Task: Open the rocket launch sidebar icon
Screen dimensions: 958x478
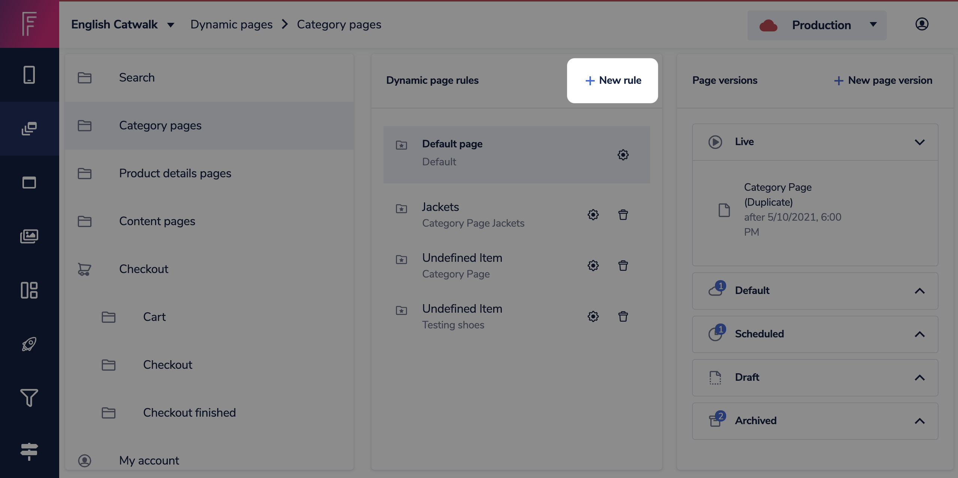Action: pos(29,344)
